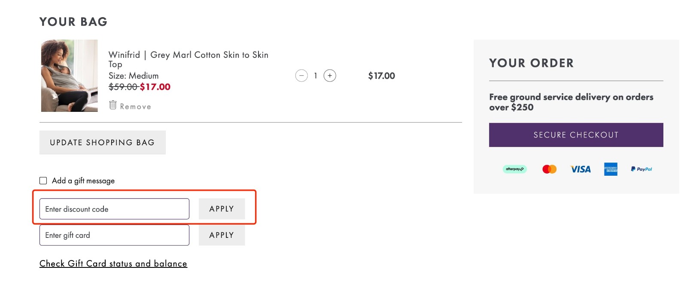
Task: Enable the Add a gift message checkbox
Action: (43, 180)
